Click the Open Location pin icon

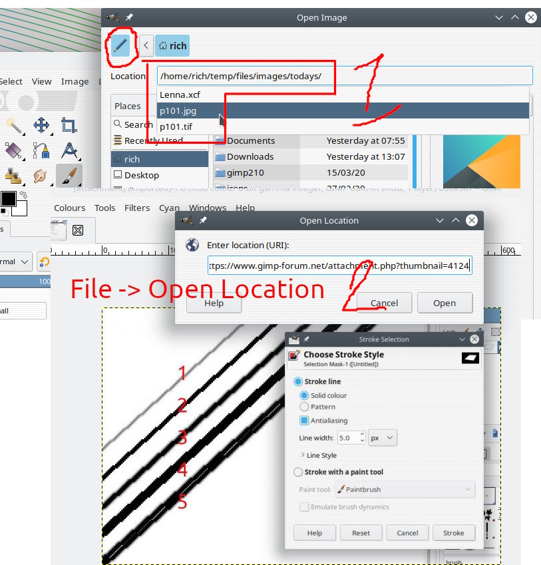pyautogui.click(x=203, y=220)
